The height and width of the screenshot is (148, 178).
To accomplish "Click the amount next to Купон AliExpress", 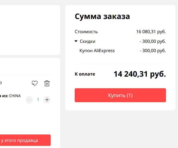I will pyautogui.click(x=153, y=51).
